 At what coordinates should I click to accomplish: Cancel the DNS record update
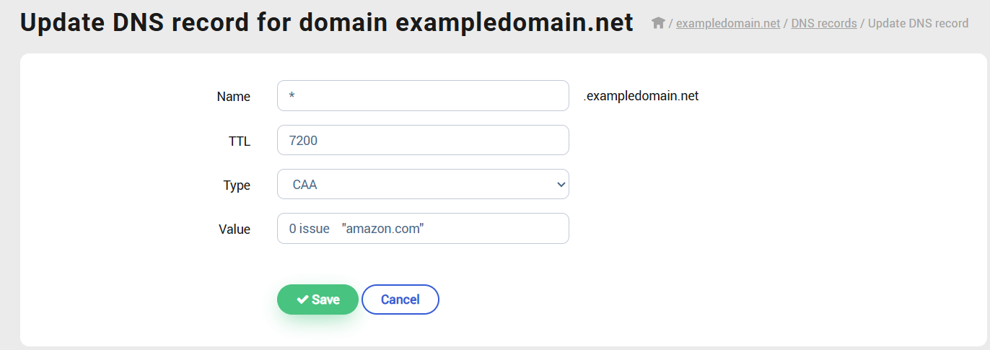tap(400, 299)
